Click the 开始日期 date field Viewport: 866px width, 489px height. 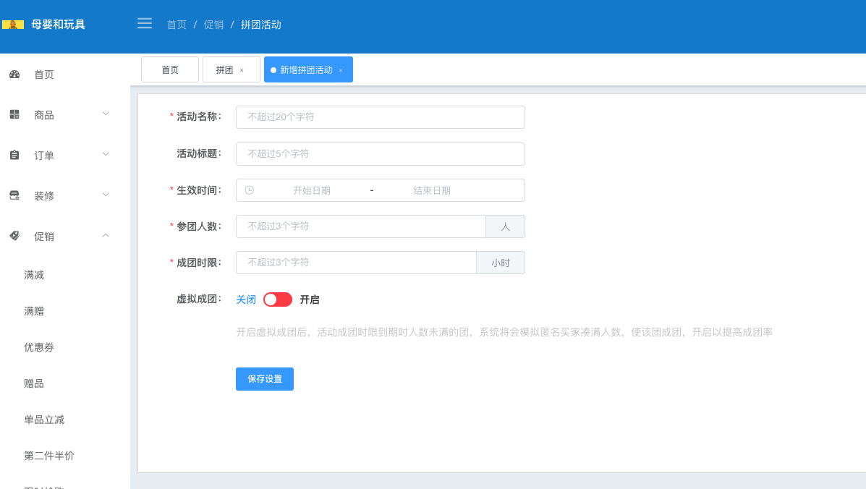pyautogui.click(x=312, y=190)
